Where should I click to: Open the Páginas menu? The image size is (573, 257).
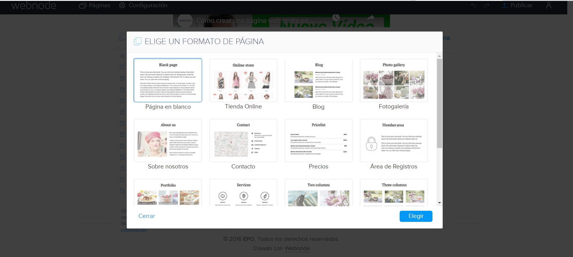point(94,5)
